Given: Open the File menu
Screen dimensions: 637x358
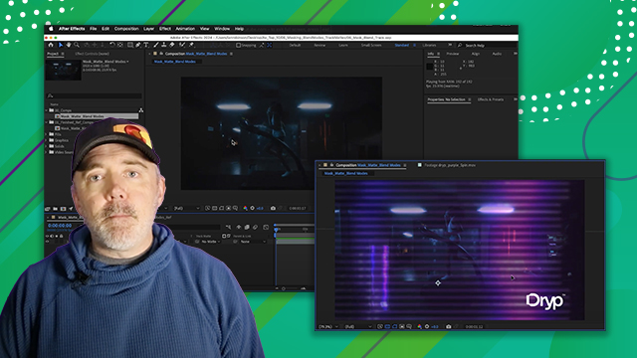Looking at the screenshot, I should 93,29.
